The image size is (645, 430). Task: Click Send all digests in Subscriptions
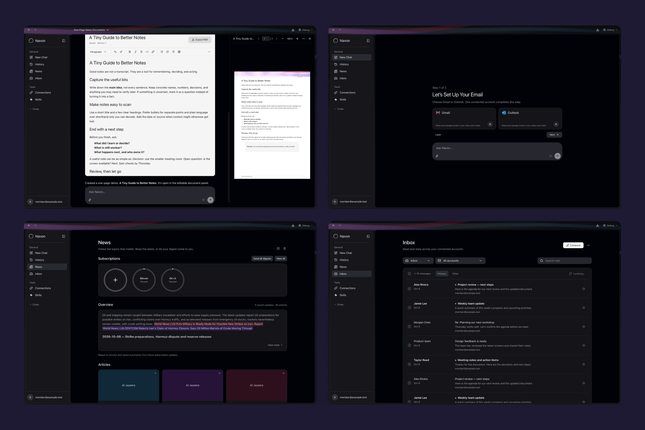(262, 259)
